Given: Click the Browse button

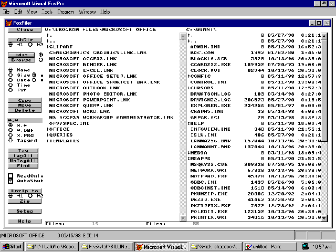Looking at the screenshot, I should tap(21, 60).
